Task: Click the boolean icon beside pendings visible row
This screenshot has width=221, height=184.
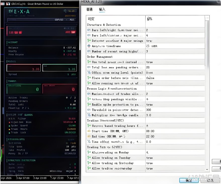Action: pyautogui.click(x=89, y=99)
